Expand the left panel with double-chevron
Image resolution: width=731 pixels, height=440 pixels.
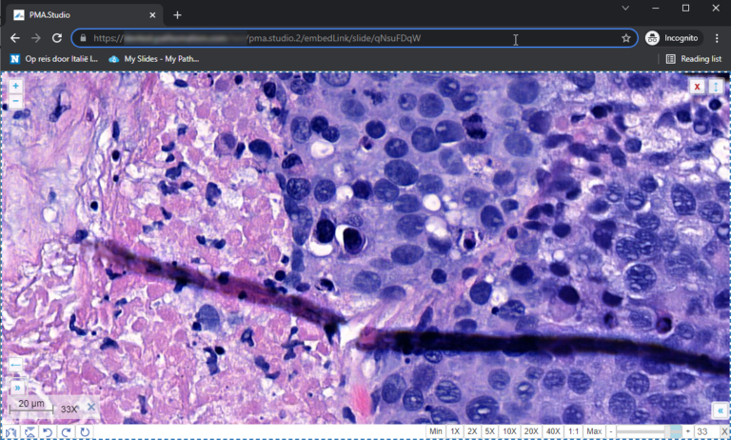click(16, 388)
